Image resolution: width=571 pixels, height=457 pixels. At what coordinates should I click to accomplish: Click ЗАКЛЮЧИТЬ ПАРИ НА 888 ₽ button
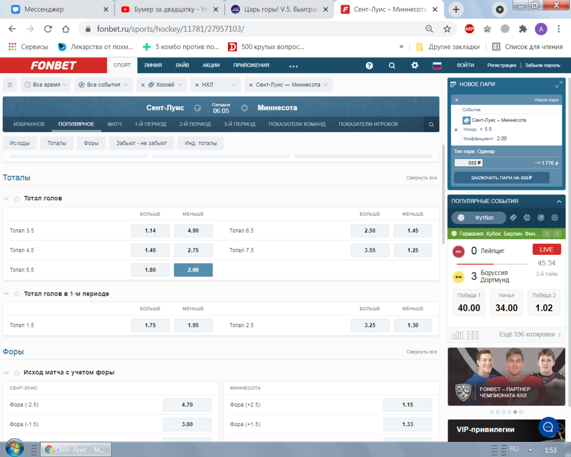tap(501, 178)
